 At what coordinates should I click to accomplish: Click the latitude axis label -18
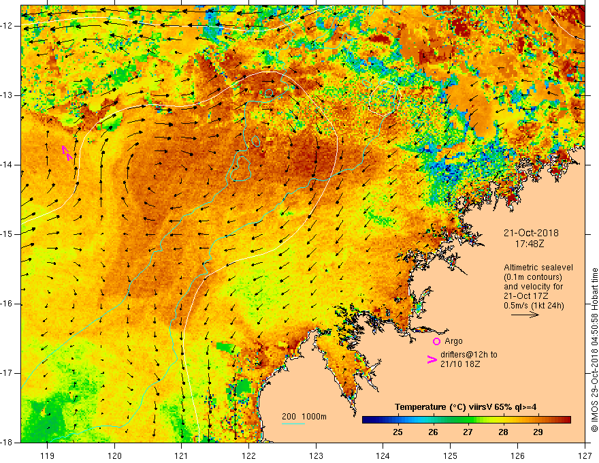point(7,443)
